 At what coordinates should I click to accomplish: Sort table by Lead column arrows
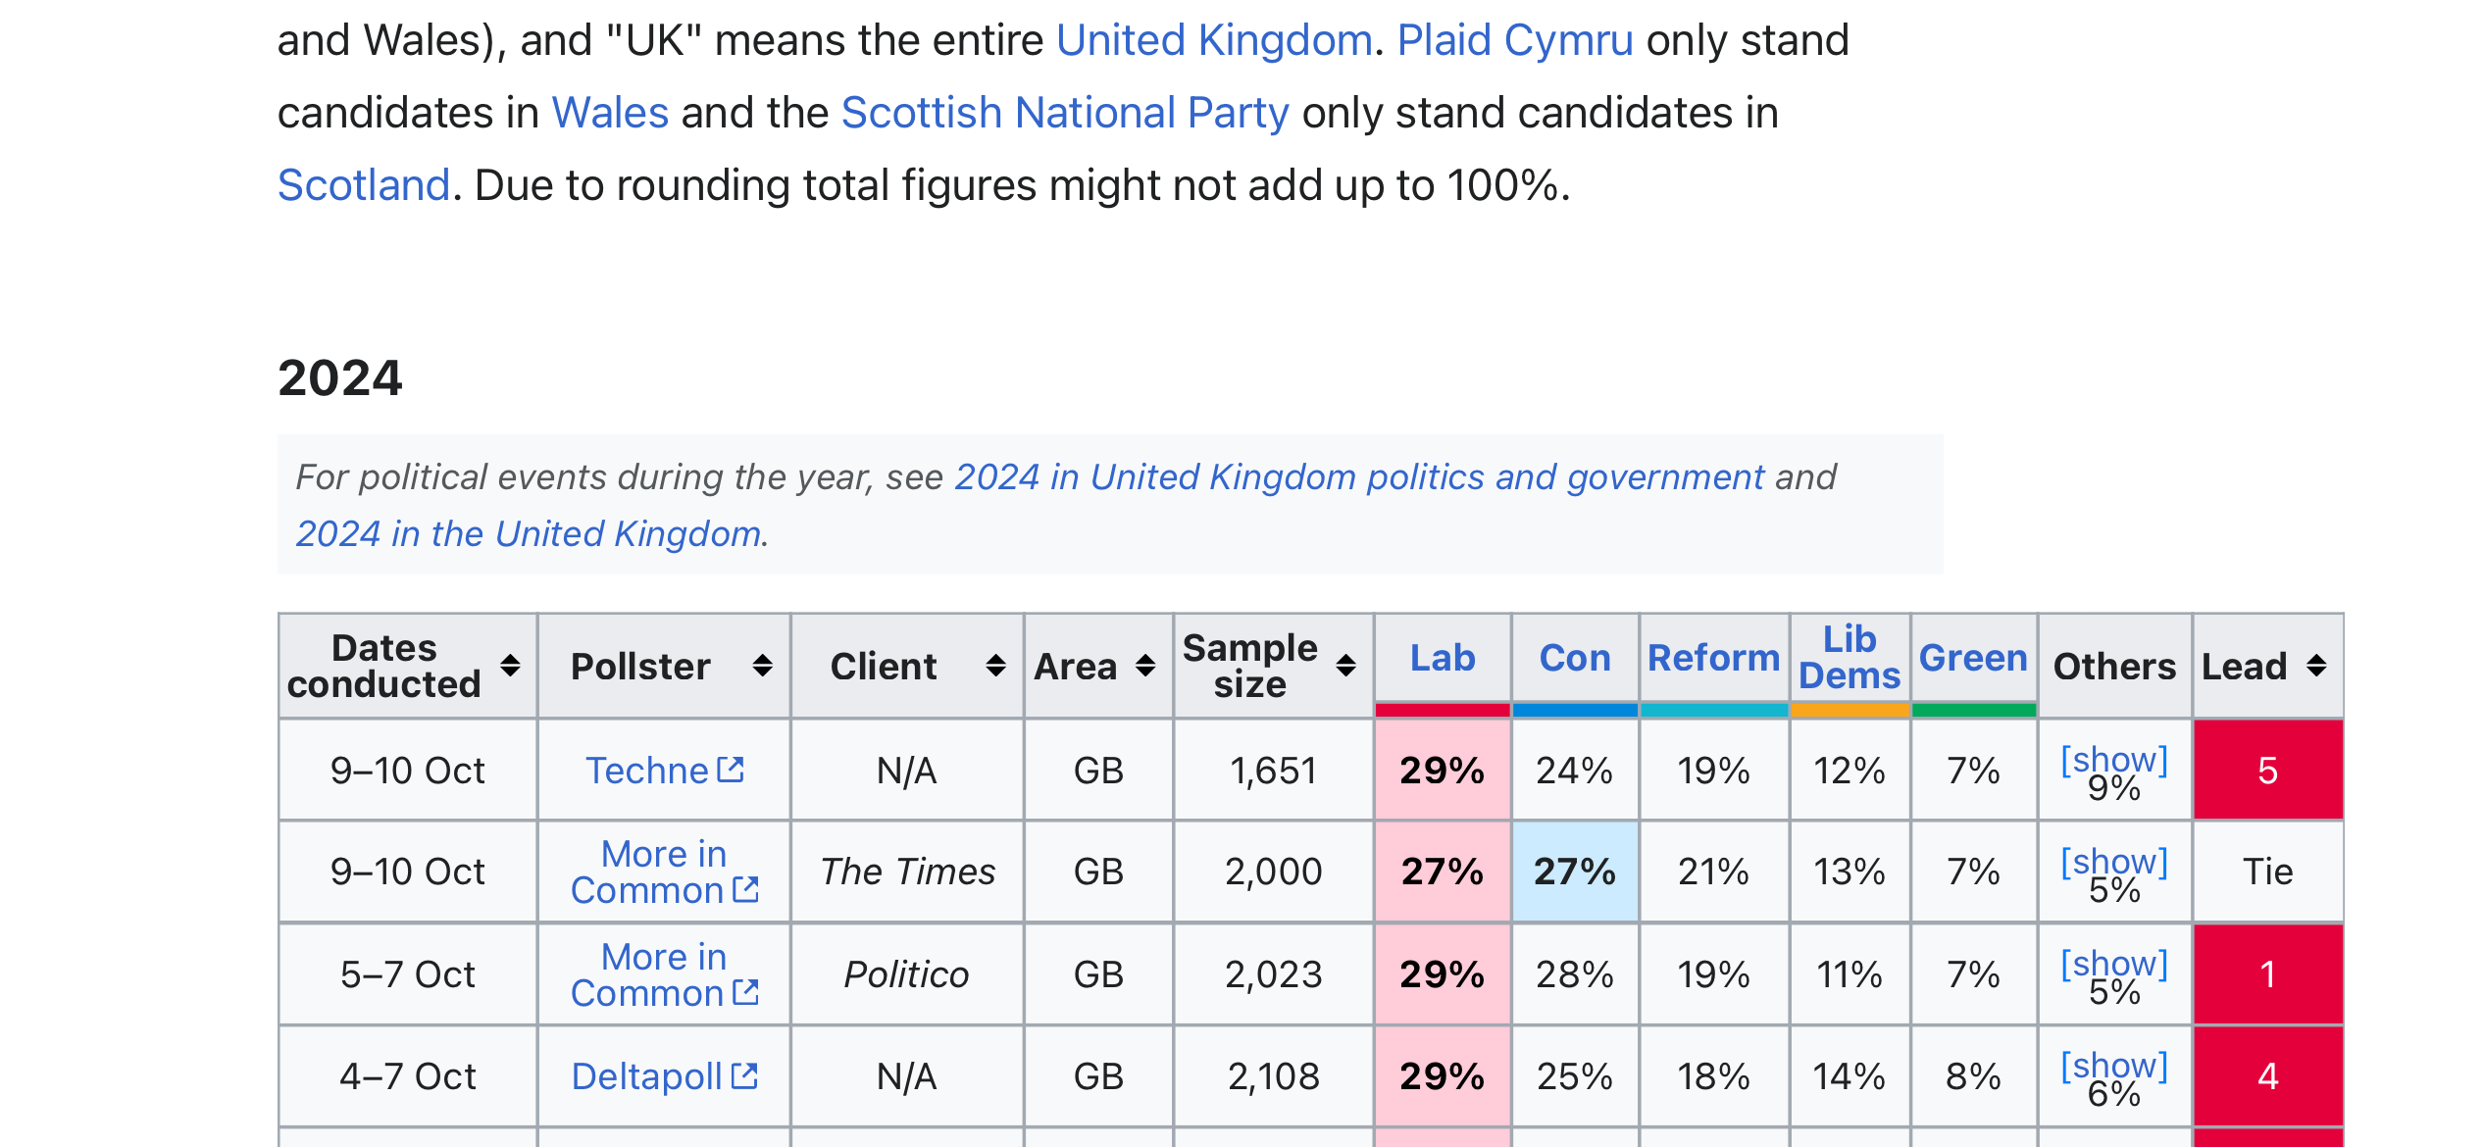[2316, 666]
